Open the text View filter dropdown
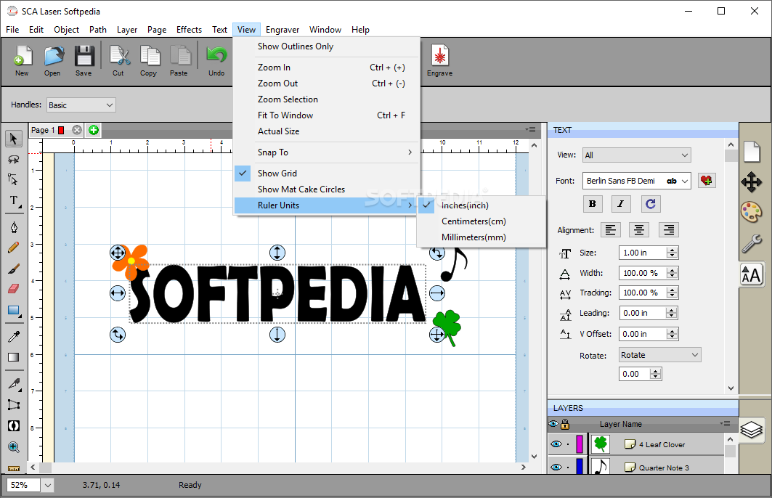 pyautogui.click(x=637, y=155)
